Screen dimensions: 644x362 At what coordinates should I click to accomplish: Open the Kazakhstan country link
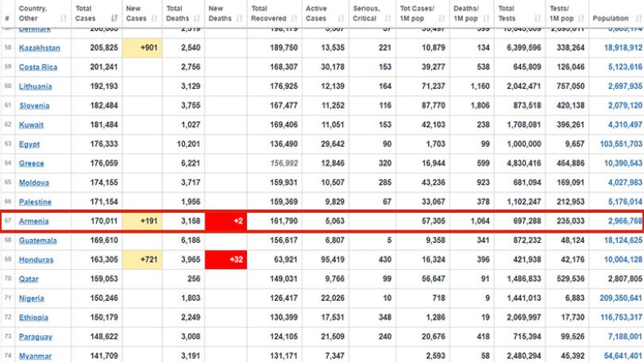pyautogui.click(x=40, y=48)
